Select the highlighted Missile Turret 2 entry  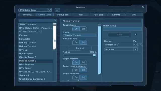(x=36, y=61)
